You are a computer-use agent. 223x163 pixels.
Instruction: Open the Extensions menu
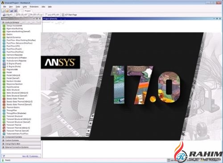34,7
